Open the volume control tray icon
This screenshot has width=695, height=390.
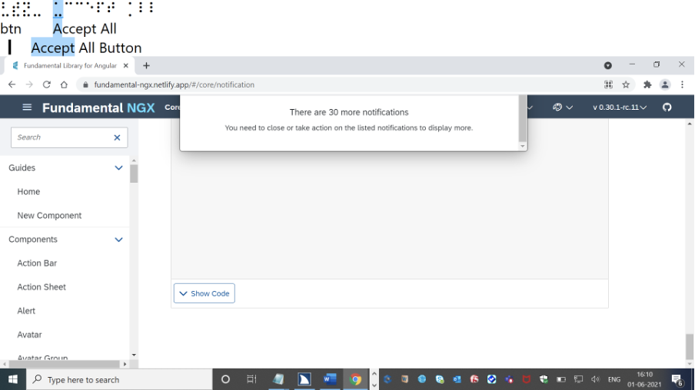pos(595,379)
